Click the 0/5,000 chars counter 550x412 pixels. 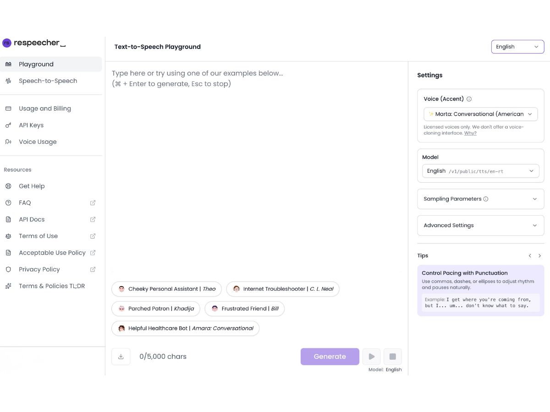pyautogui.click(x=163, y=357)
